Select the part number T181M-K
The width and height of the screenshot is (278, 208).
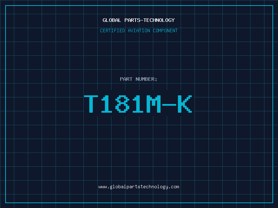tap(138, 104)
